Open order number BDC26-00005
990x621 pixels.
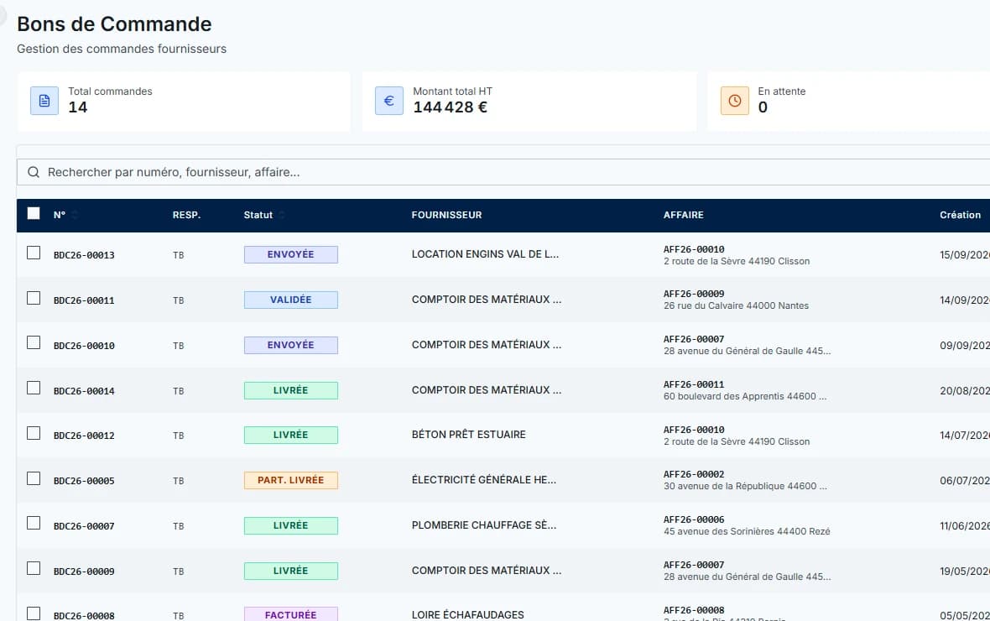coord(84,481)
